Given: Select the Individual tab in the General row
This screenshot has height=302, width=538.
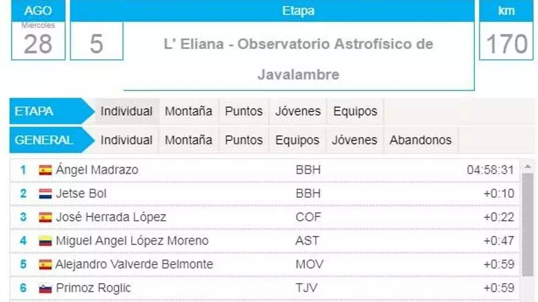Looking at the screenshot, I should (127, 140).
